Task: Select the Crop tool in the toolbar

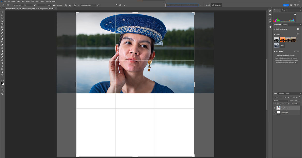Action: click(2, 24)
